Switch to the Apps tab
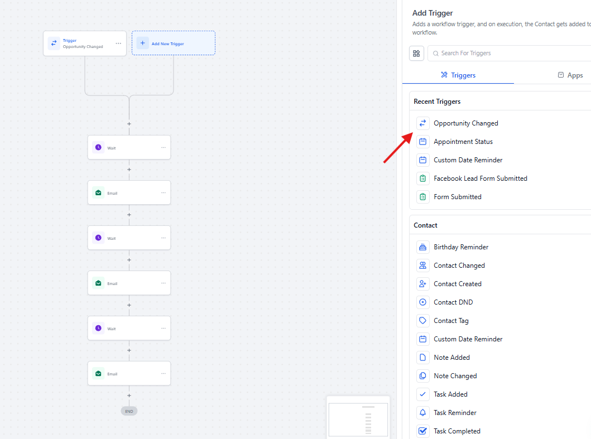This screenshot has width=591, height=439. (570, 75)
